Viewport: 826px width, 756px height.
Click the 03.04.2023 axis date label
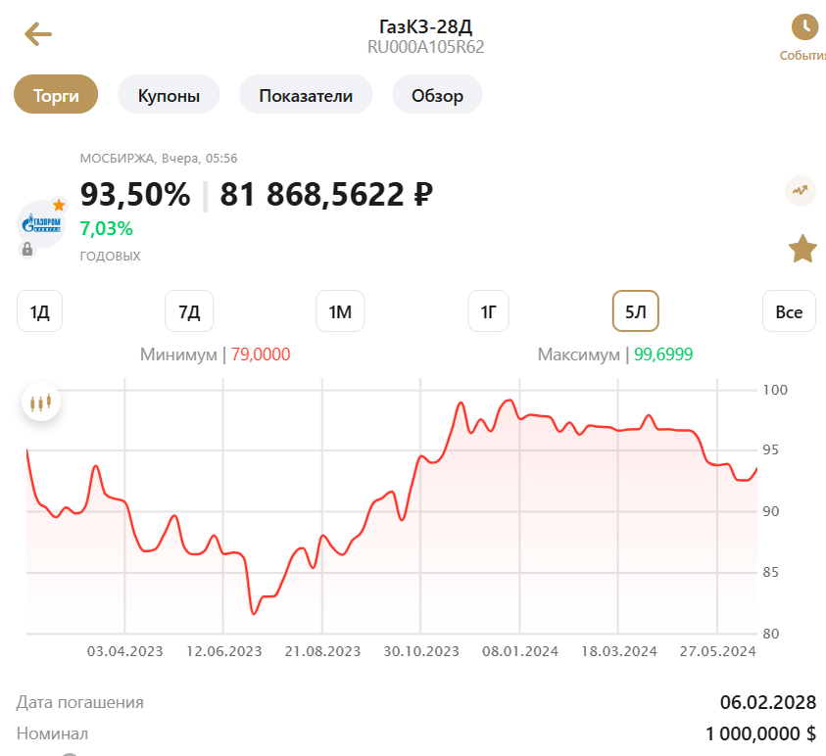point(124,651)
